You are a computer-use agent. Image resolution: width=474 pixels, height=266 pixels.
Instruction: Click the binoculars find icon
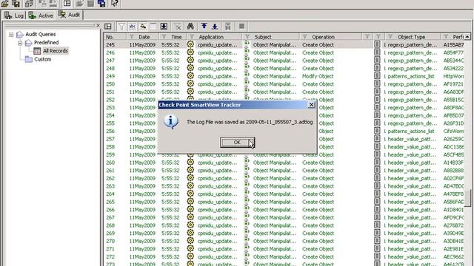click(190, 27)
